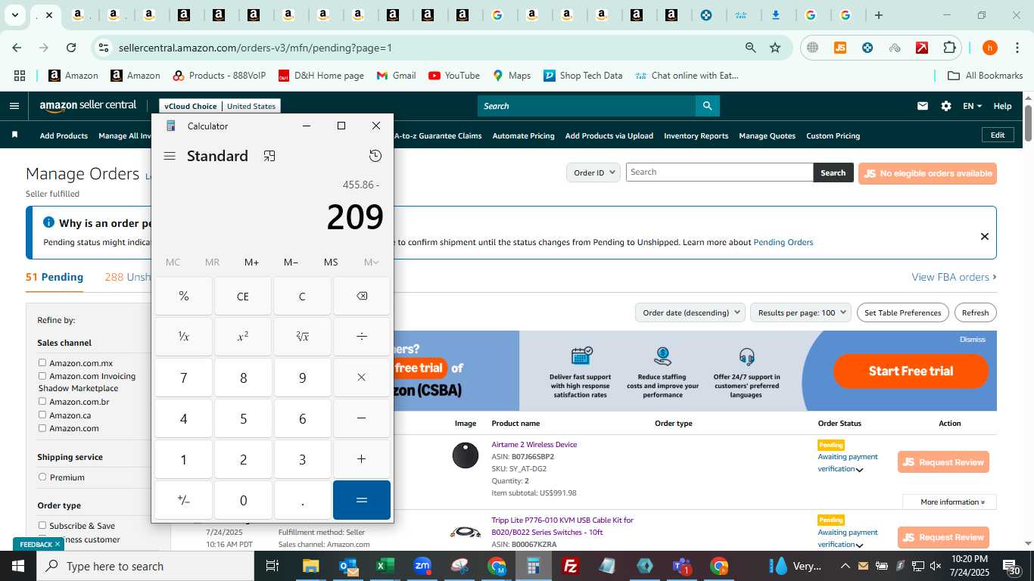Open FileZilla from the taskbar

coord(571,566)
